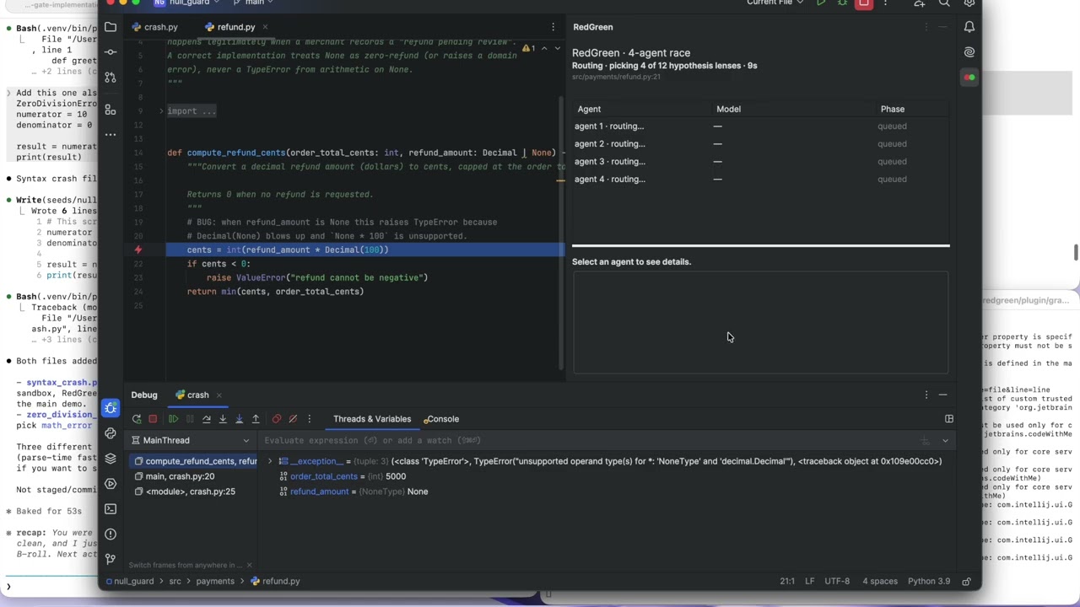Select agent 1 routing row

760,126
